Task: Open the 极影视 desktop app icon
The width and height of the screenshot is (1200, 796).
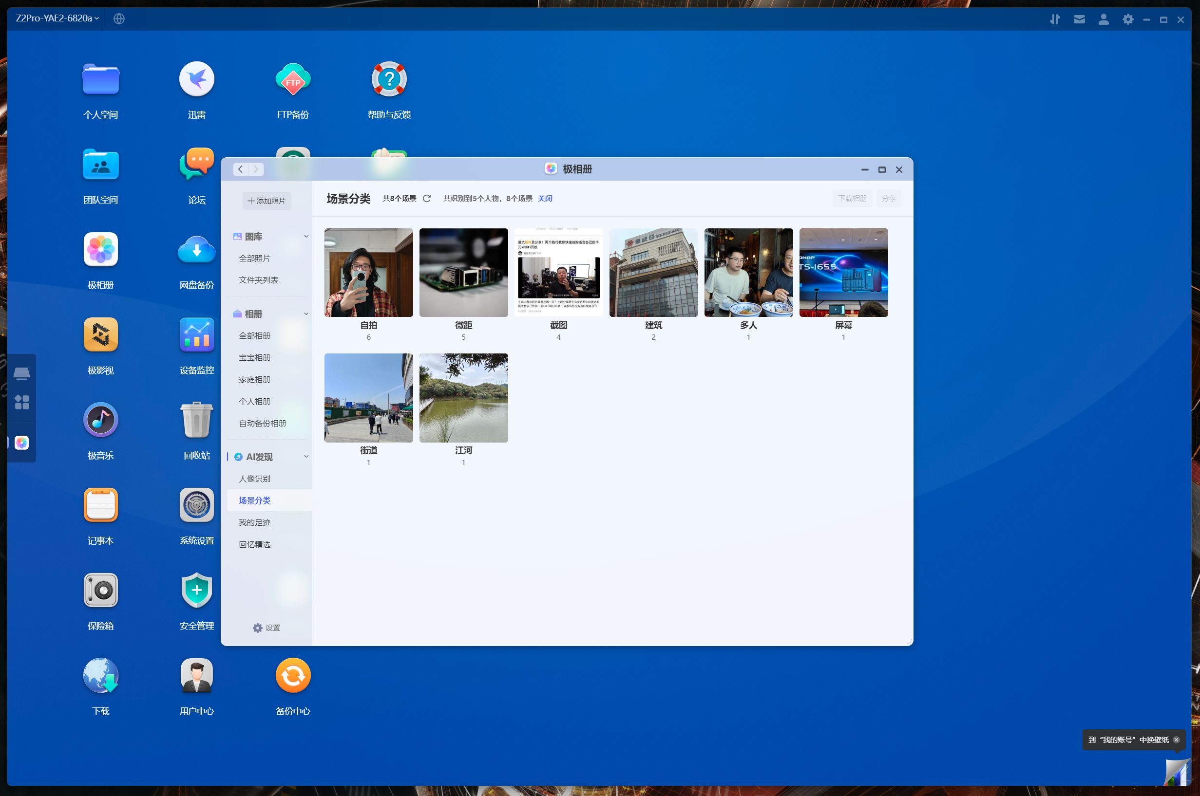Action: coord(100,335)
